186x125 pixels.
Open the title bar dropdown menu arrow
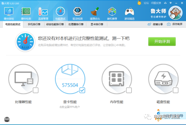(x=171, y=3)
